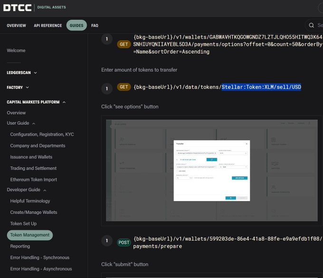This screenshot has width=323, height=278.
Task: Expand the Factory section
Action: pyautogui.click(x=18, y=87)
